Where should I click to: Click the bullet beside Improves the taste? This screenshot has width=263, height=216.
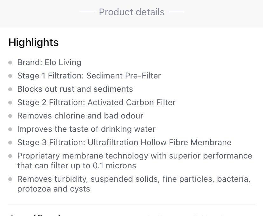[x=10, y=129]
